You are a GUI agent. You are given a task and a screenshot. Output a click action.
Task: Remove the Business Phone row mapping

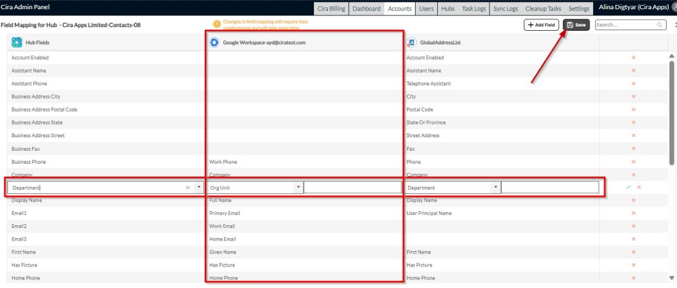pyautogui.click(x=633, y=162)
